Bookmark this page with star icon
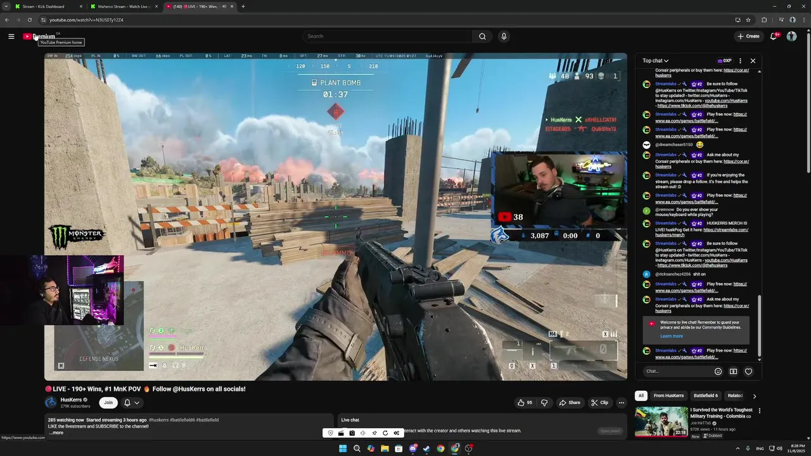Screen dimensions: 811x456 pos(748,20)
